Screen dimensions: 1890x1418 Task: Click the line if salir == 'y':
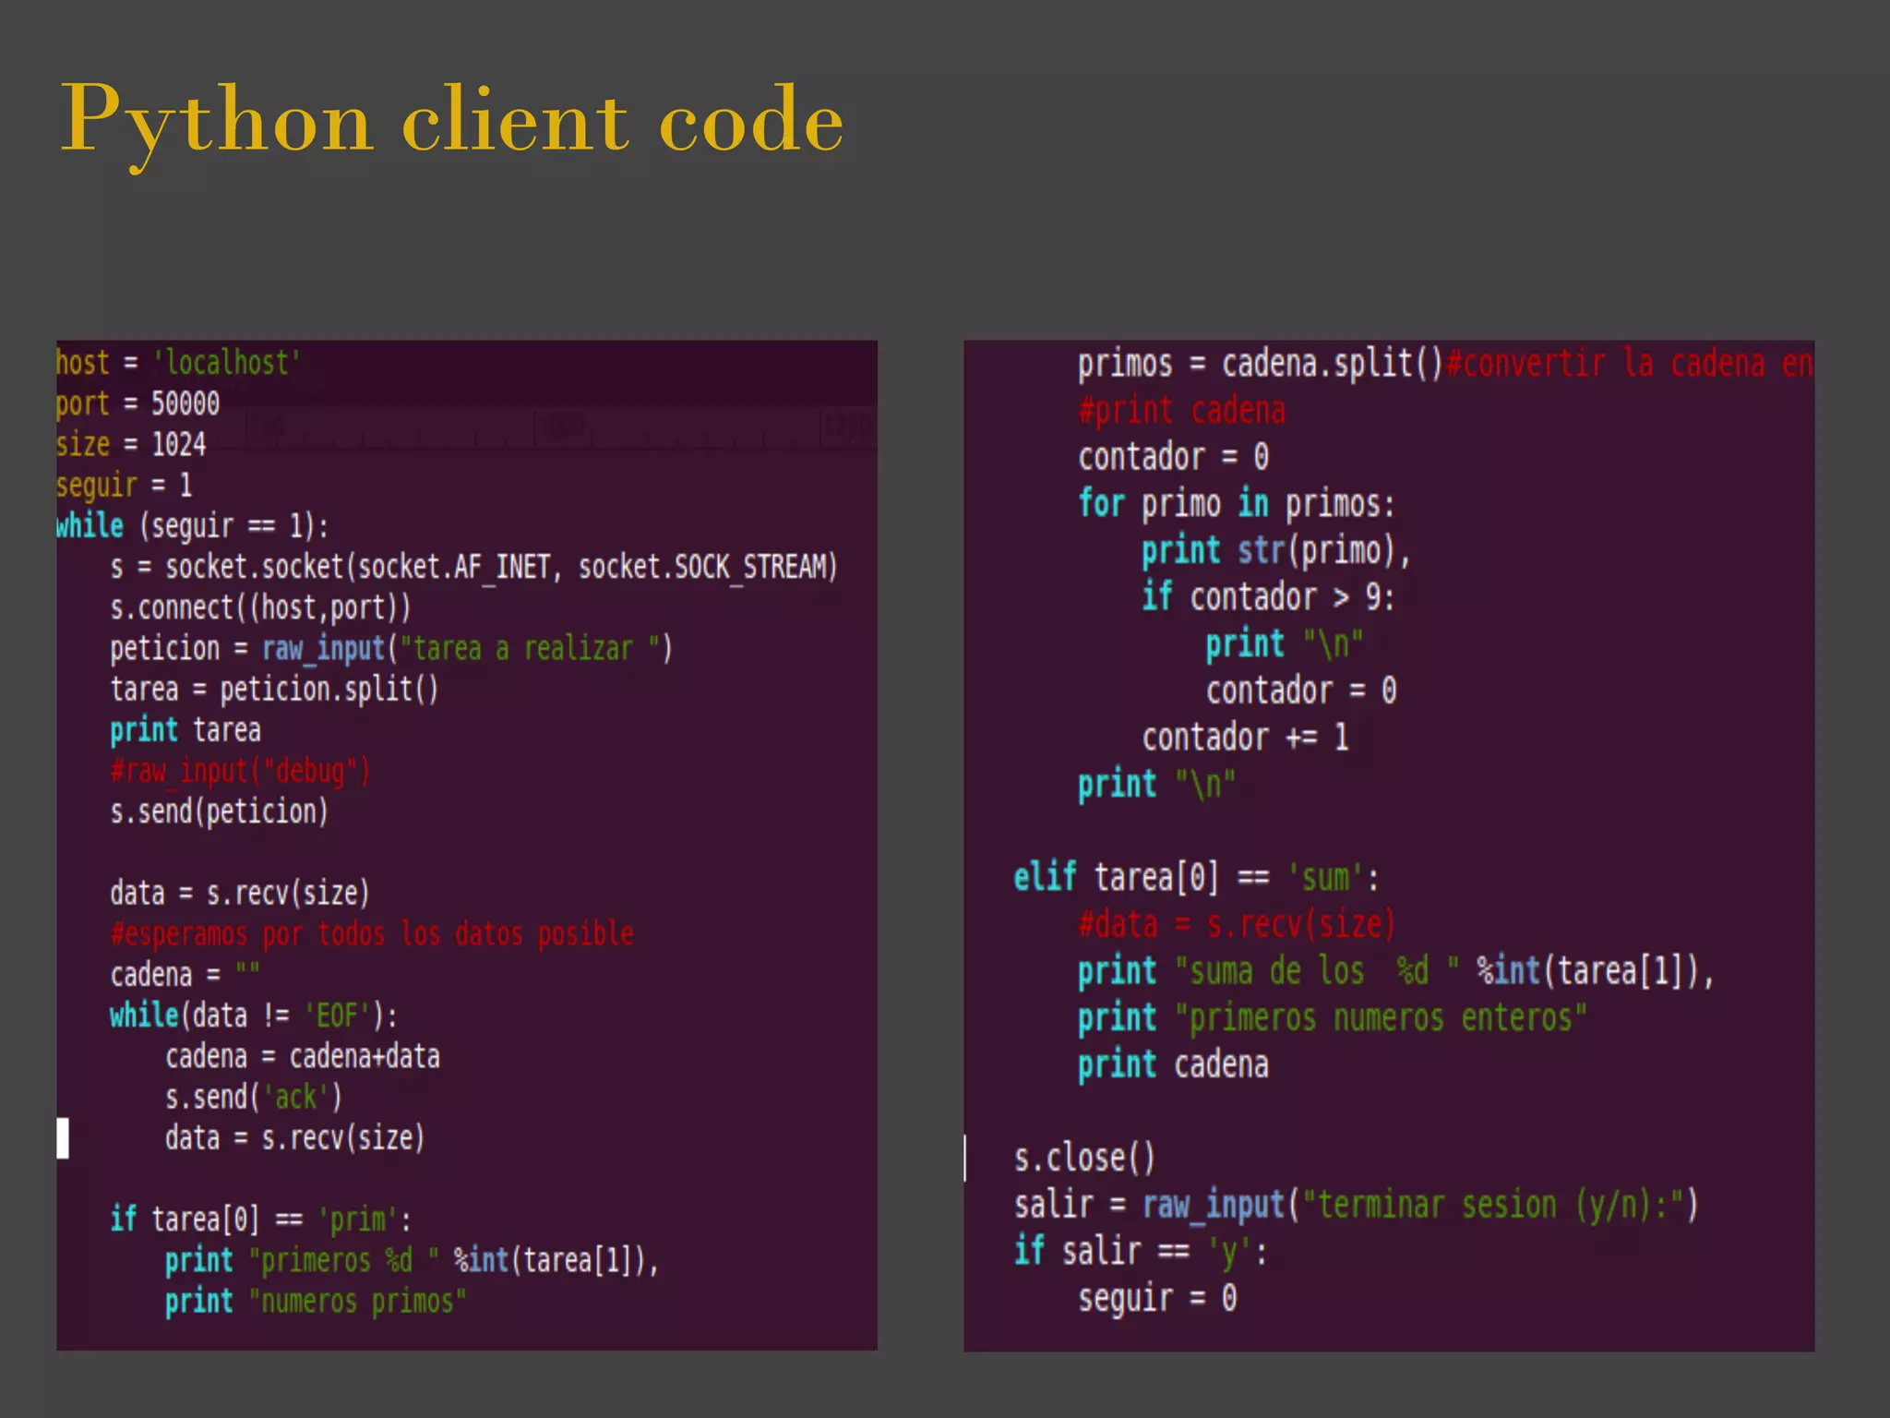[x=1141, y=1252]
